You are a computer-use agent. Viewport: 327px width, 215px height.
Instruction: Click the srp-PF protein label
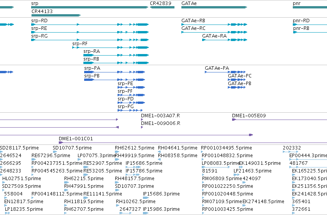pos(125,91)
